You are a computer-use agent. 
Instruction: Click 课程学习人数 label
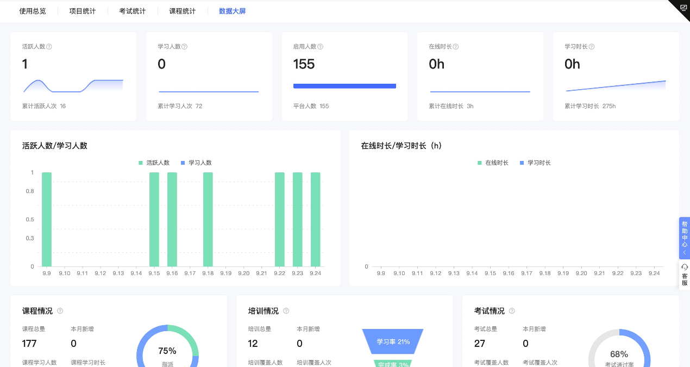[40, 363]
